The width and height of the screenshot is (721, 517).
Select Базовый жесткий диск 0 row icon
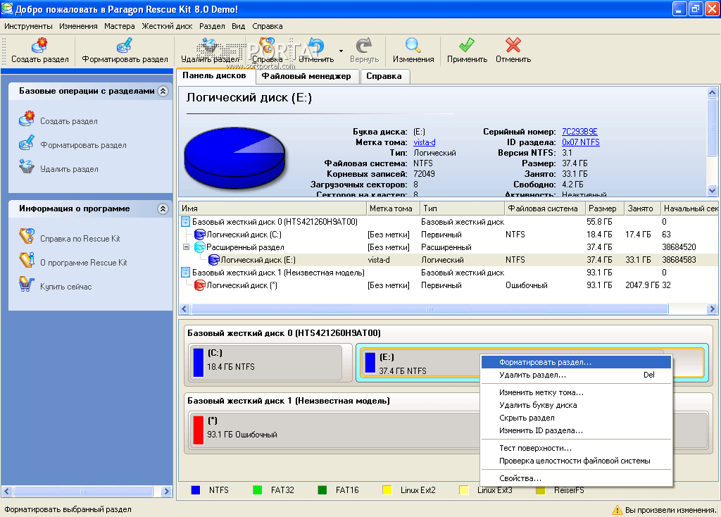185,222
